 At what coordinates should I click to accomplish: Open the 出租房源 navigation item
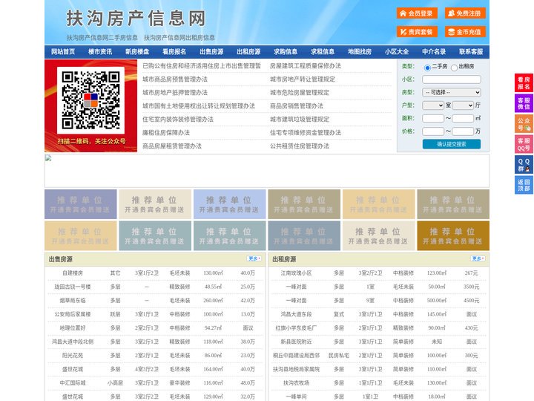click(x=248, y=52)
